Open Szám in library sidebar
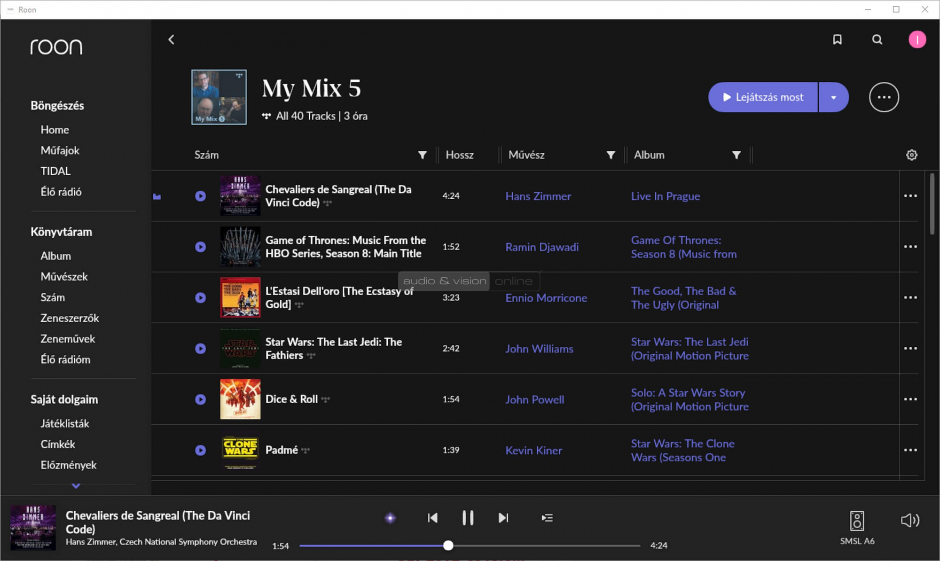Viewport: 940px width, 561px height. [x=53, y=297]
